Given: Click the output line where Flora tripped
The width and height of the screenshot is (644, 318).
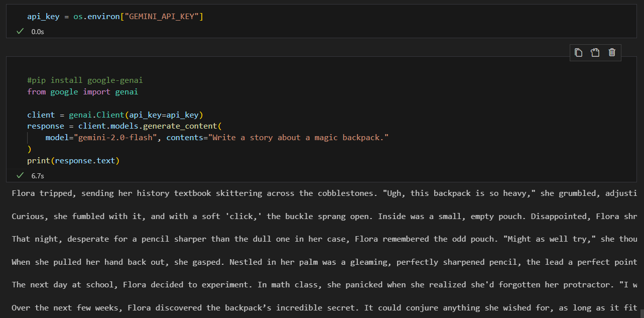Looking at the screenshot, I should [151, 193].
